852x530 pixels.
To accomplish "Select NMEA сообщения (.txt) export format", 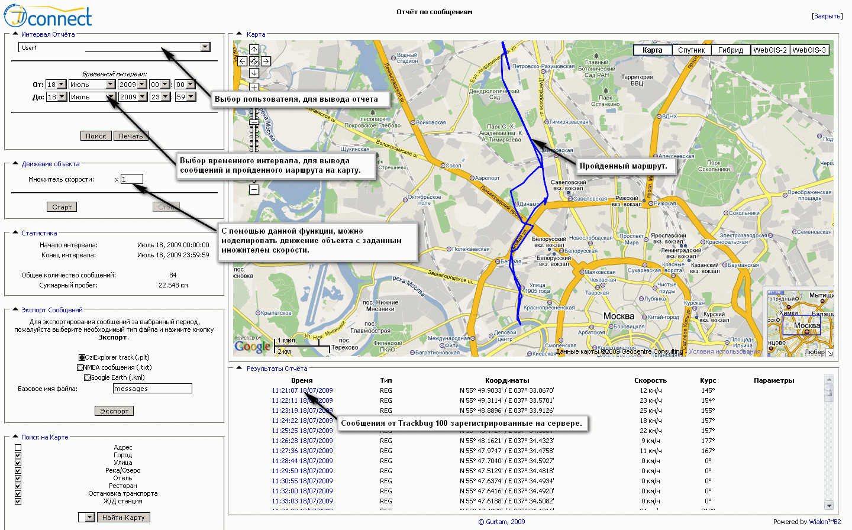I will click(x=80, y=367).
